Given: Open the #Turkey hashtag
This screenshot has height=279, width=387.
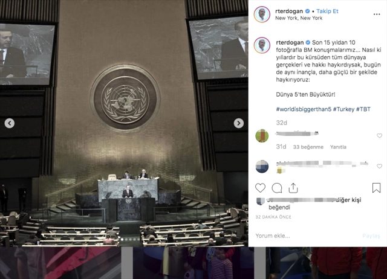Looking at the screenshot, I should [x=343, y=109].
